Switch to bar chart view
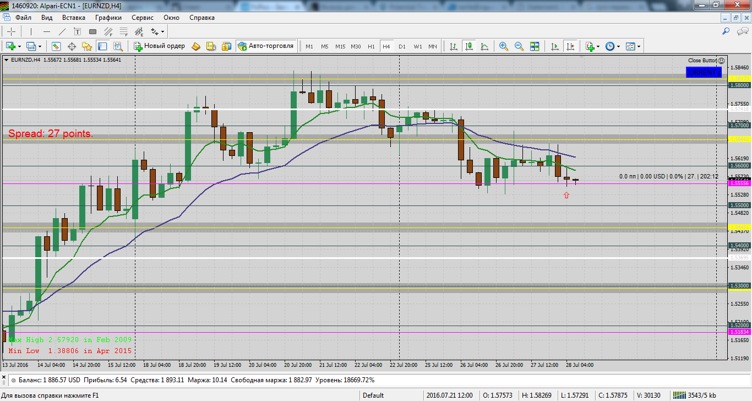The image size is (752, 401). point(454,46)
